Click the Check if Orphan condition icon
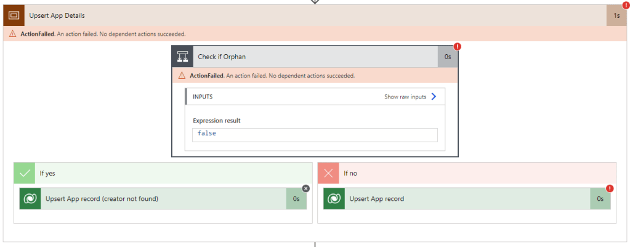630x247 pixels. pos(183,57)
